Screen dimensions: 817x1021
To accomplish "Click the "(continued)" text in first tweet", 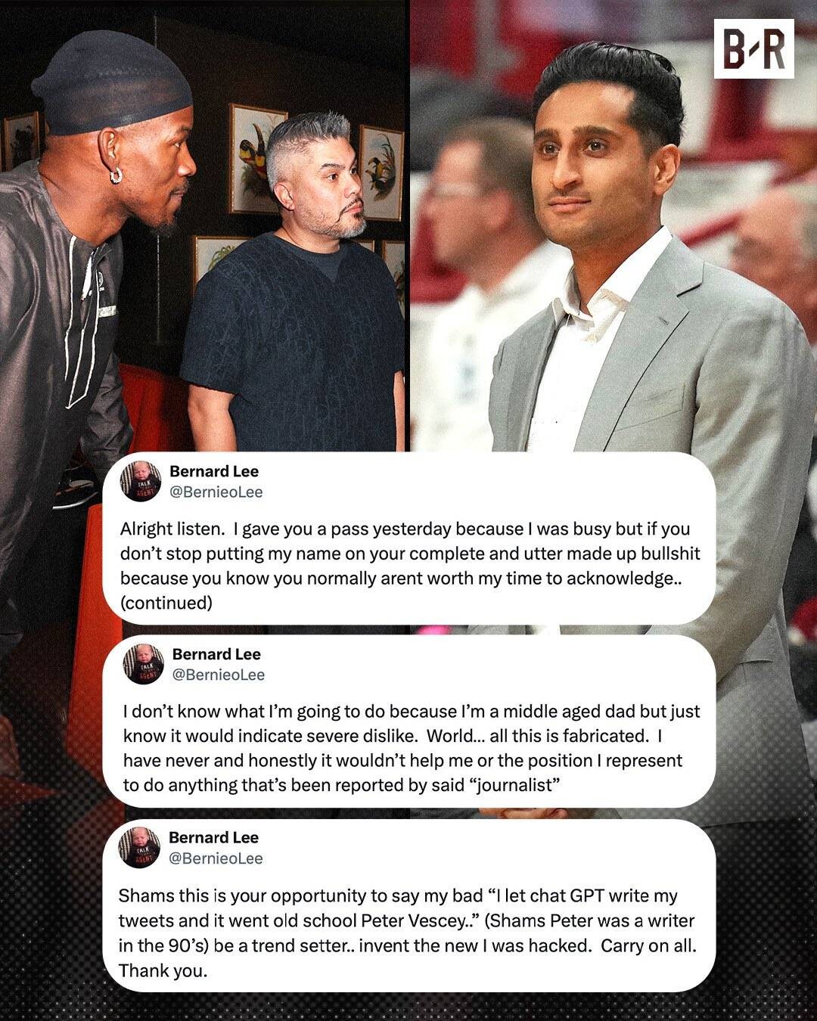I will 166,603.
